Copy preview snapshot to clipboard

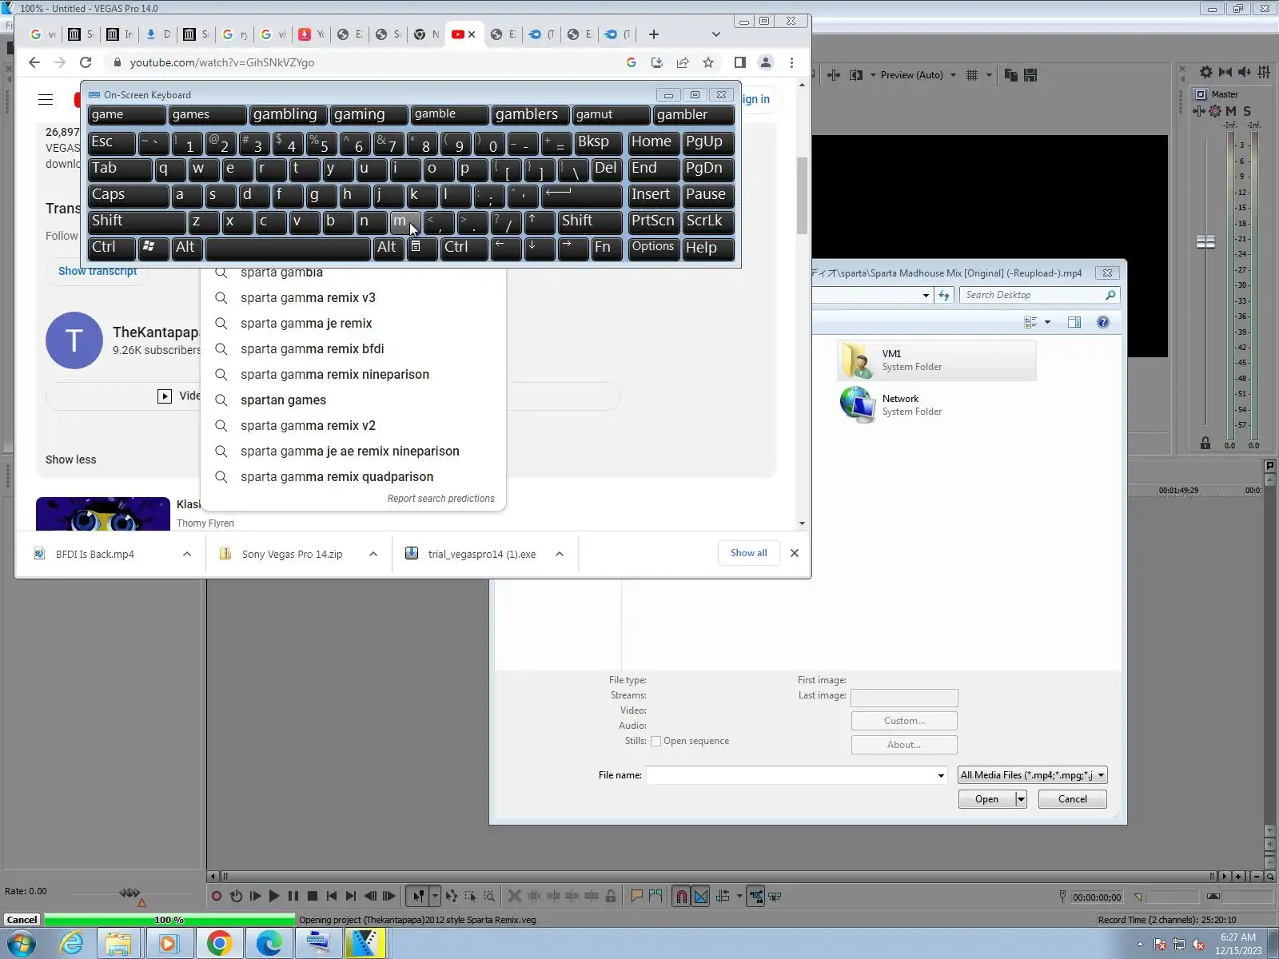tap(1010, 75)
